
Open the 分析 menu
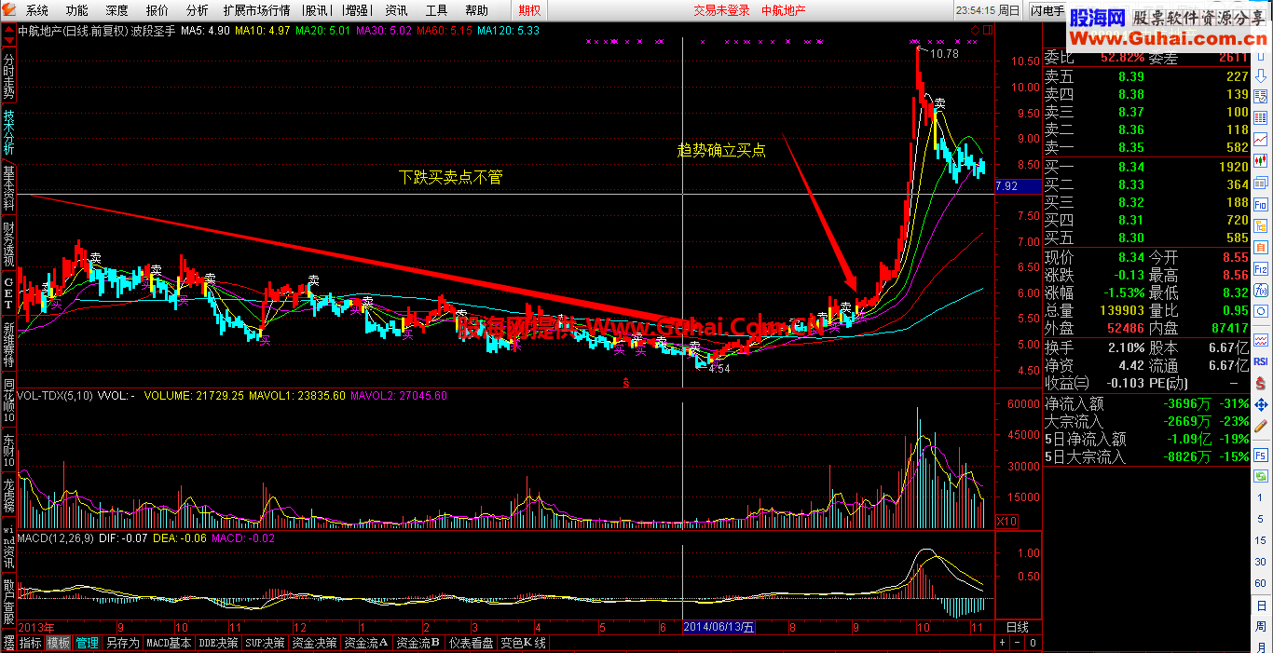click(x=198, y=10)
